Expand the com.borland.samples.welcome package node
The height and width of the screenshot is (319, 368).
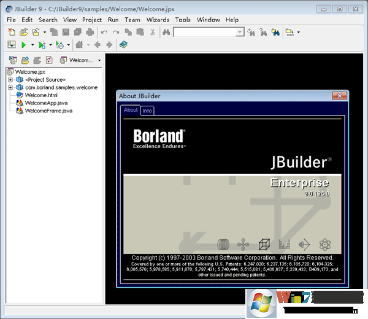[x=10, y=88]
